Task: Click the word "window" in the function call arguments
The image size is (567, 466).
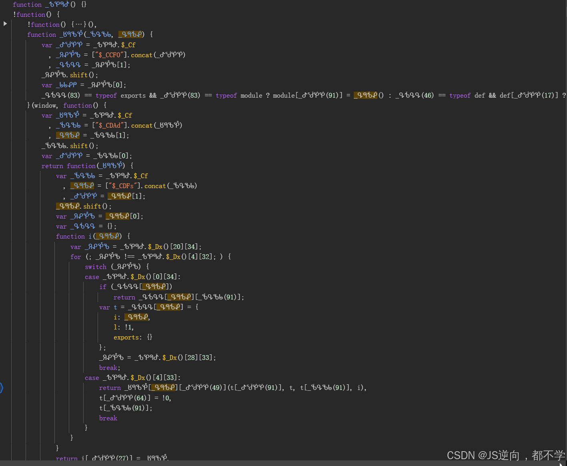Action: (x=45, y=105)
